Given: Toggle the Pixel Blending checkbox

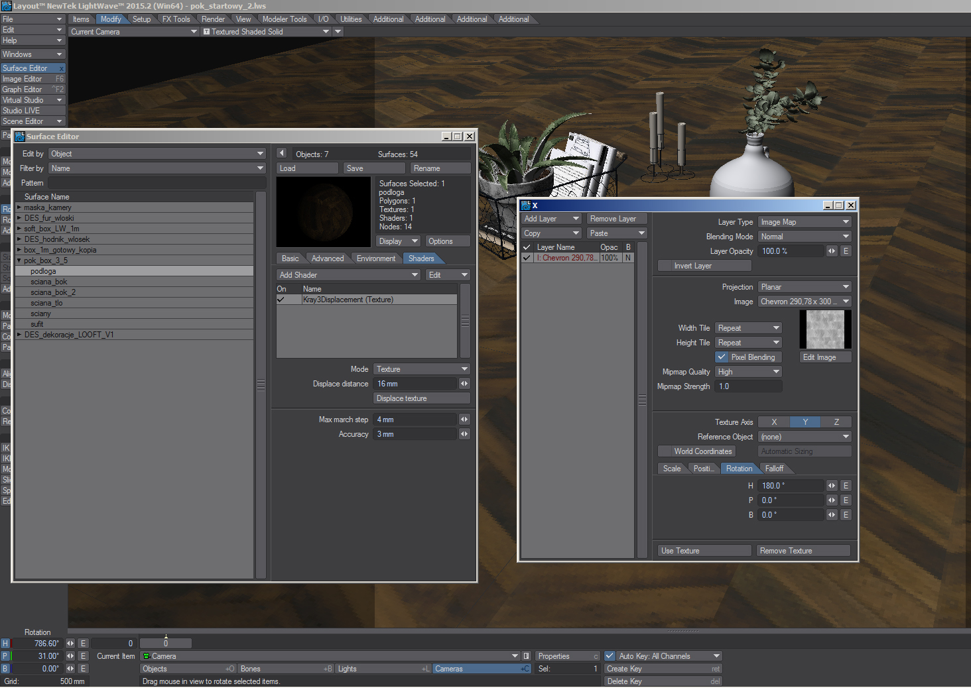Looking at the screenshot, I should (722, 357).
